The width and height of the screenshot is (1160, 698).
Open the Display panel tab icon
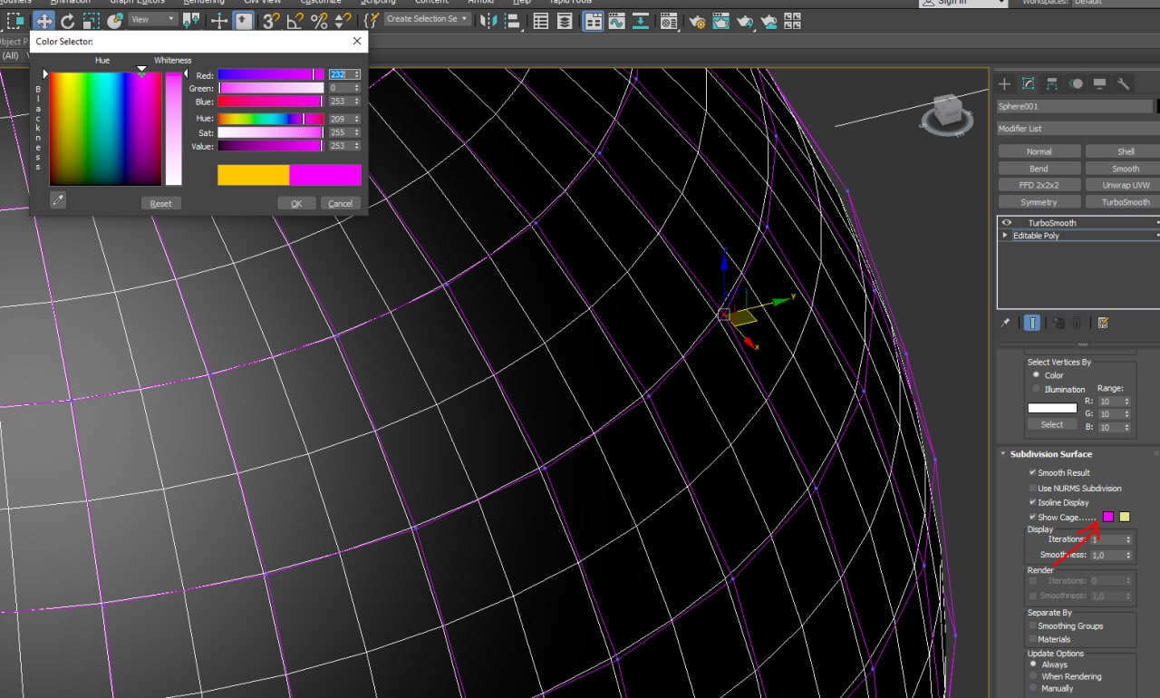pyautogui.click(x=1099, y=83)
